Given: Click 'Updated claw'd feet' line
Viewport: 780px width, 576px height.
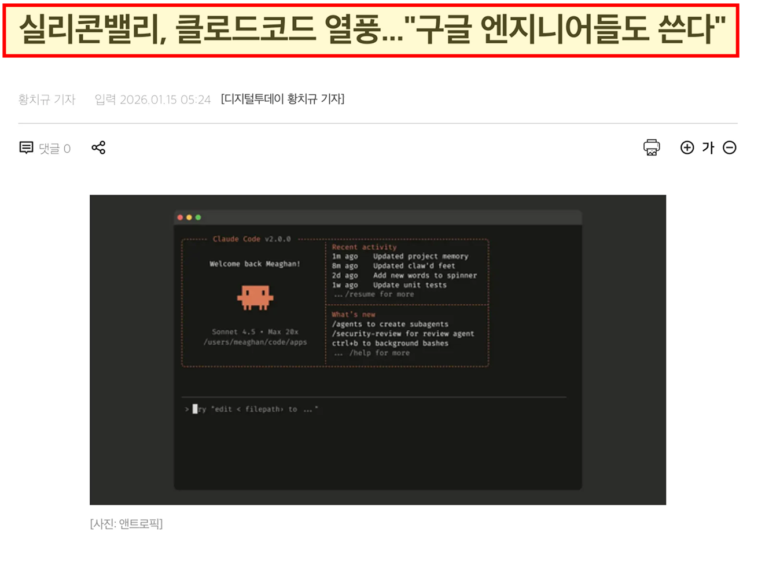Looking at the screenshot, I should (414, 266).
